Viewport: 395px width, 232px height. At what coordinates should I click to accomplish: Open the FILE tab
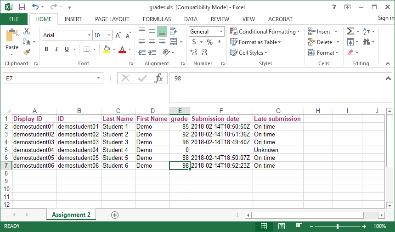tap(14, 19)
